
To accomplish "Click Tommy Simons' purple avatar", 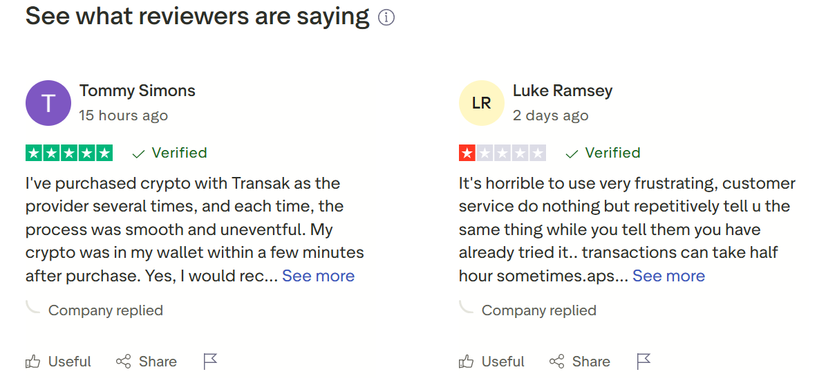I will point(48,103).
